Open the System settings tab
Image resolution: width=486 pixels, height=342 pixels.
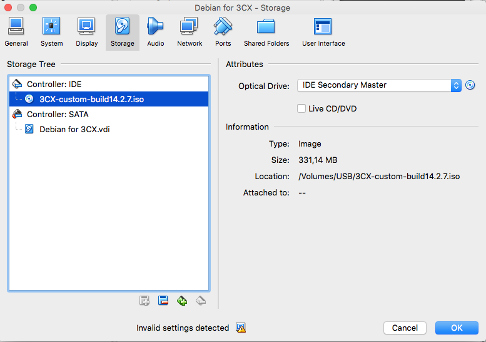(x=51, y=33)
